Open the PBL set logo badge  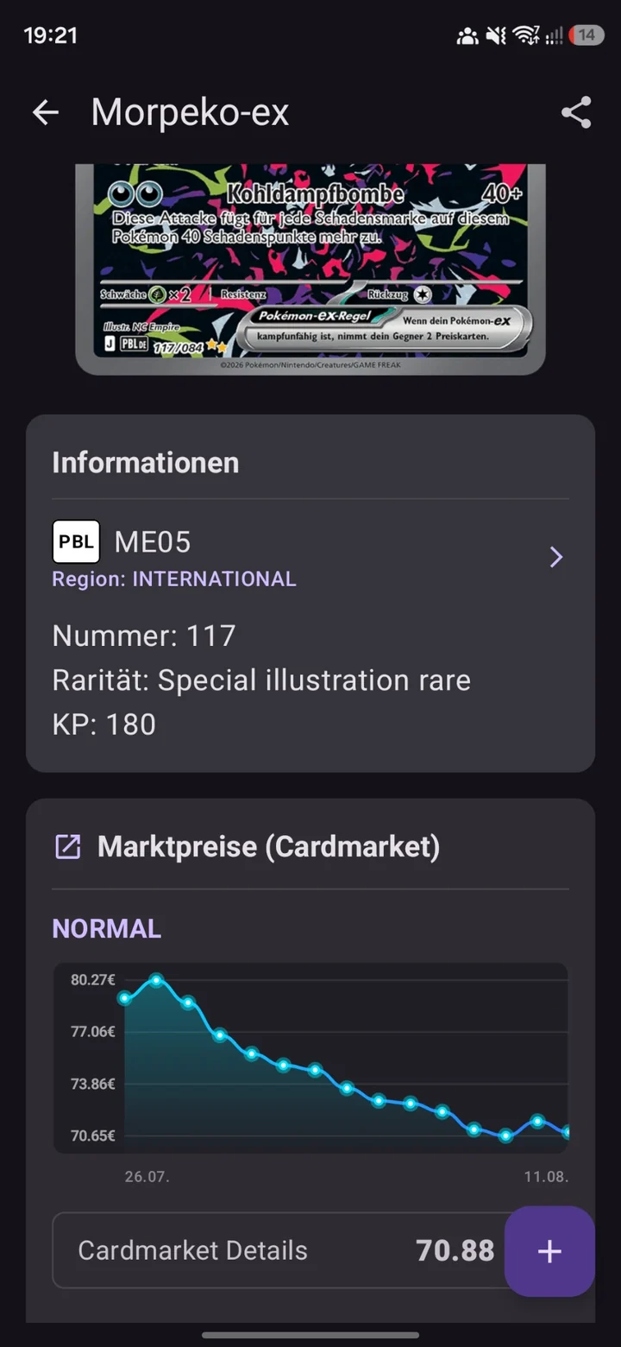click(x=76, y=542)
